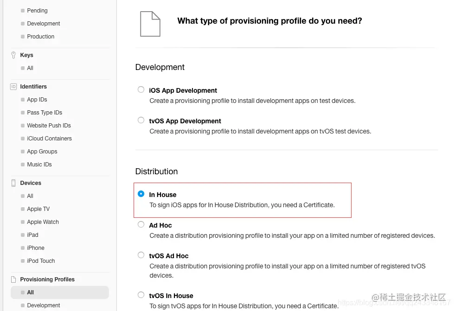The height and width of the screenshot is (311, 455).
Task: Choose the In House distribution radio
Action: [x=141, y=194]
